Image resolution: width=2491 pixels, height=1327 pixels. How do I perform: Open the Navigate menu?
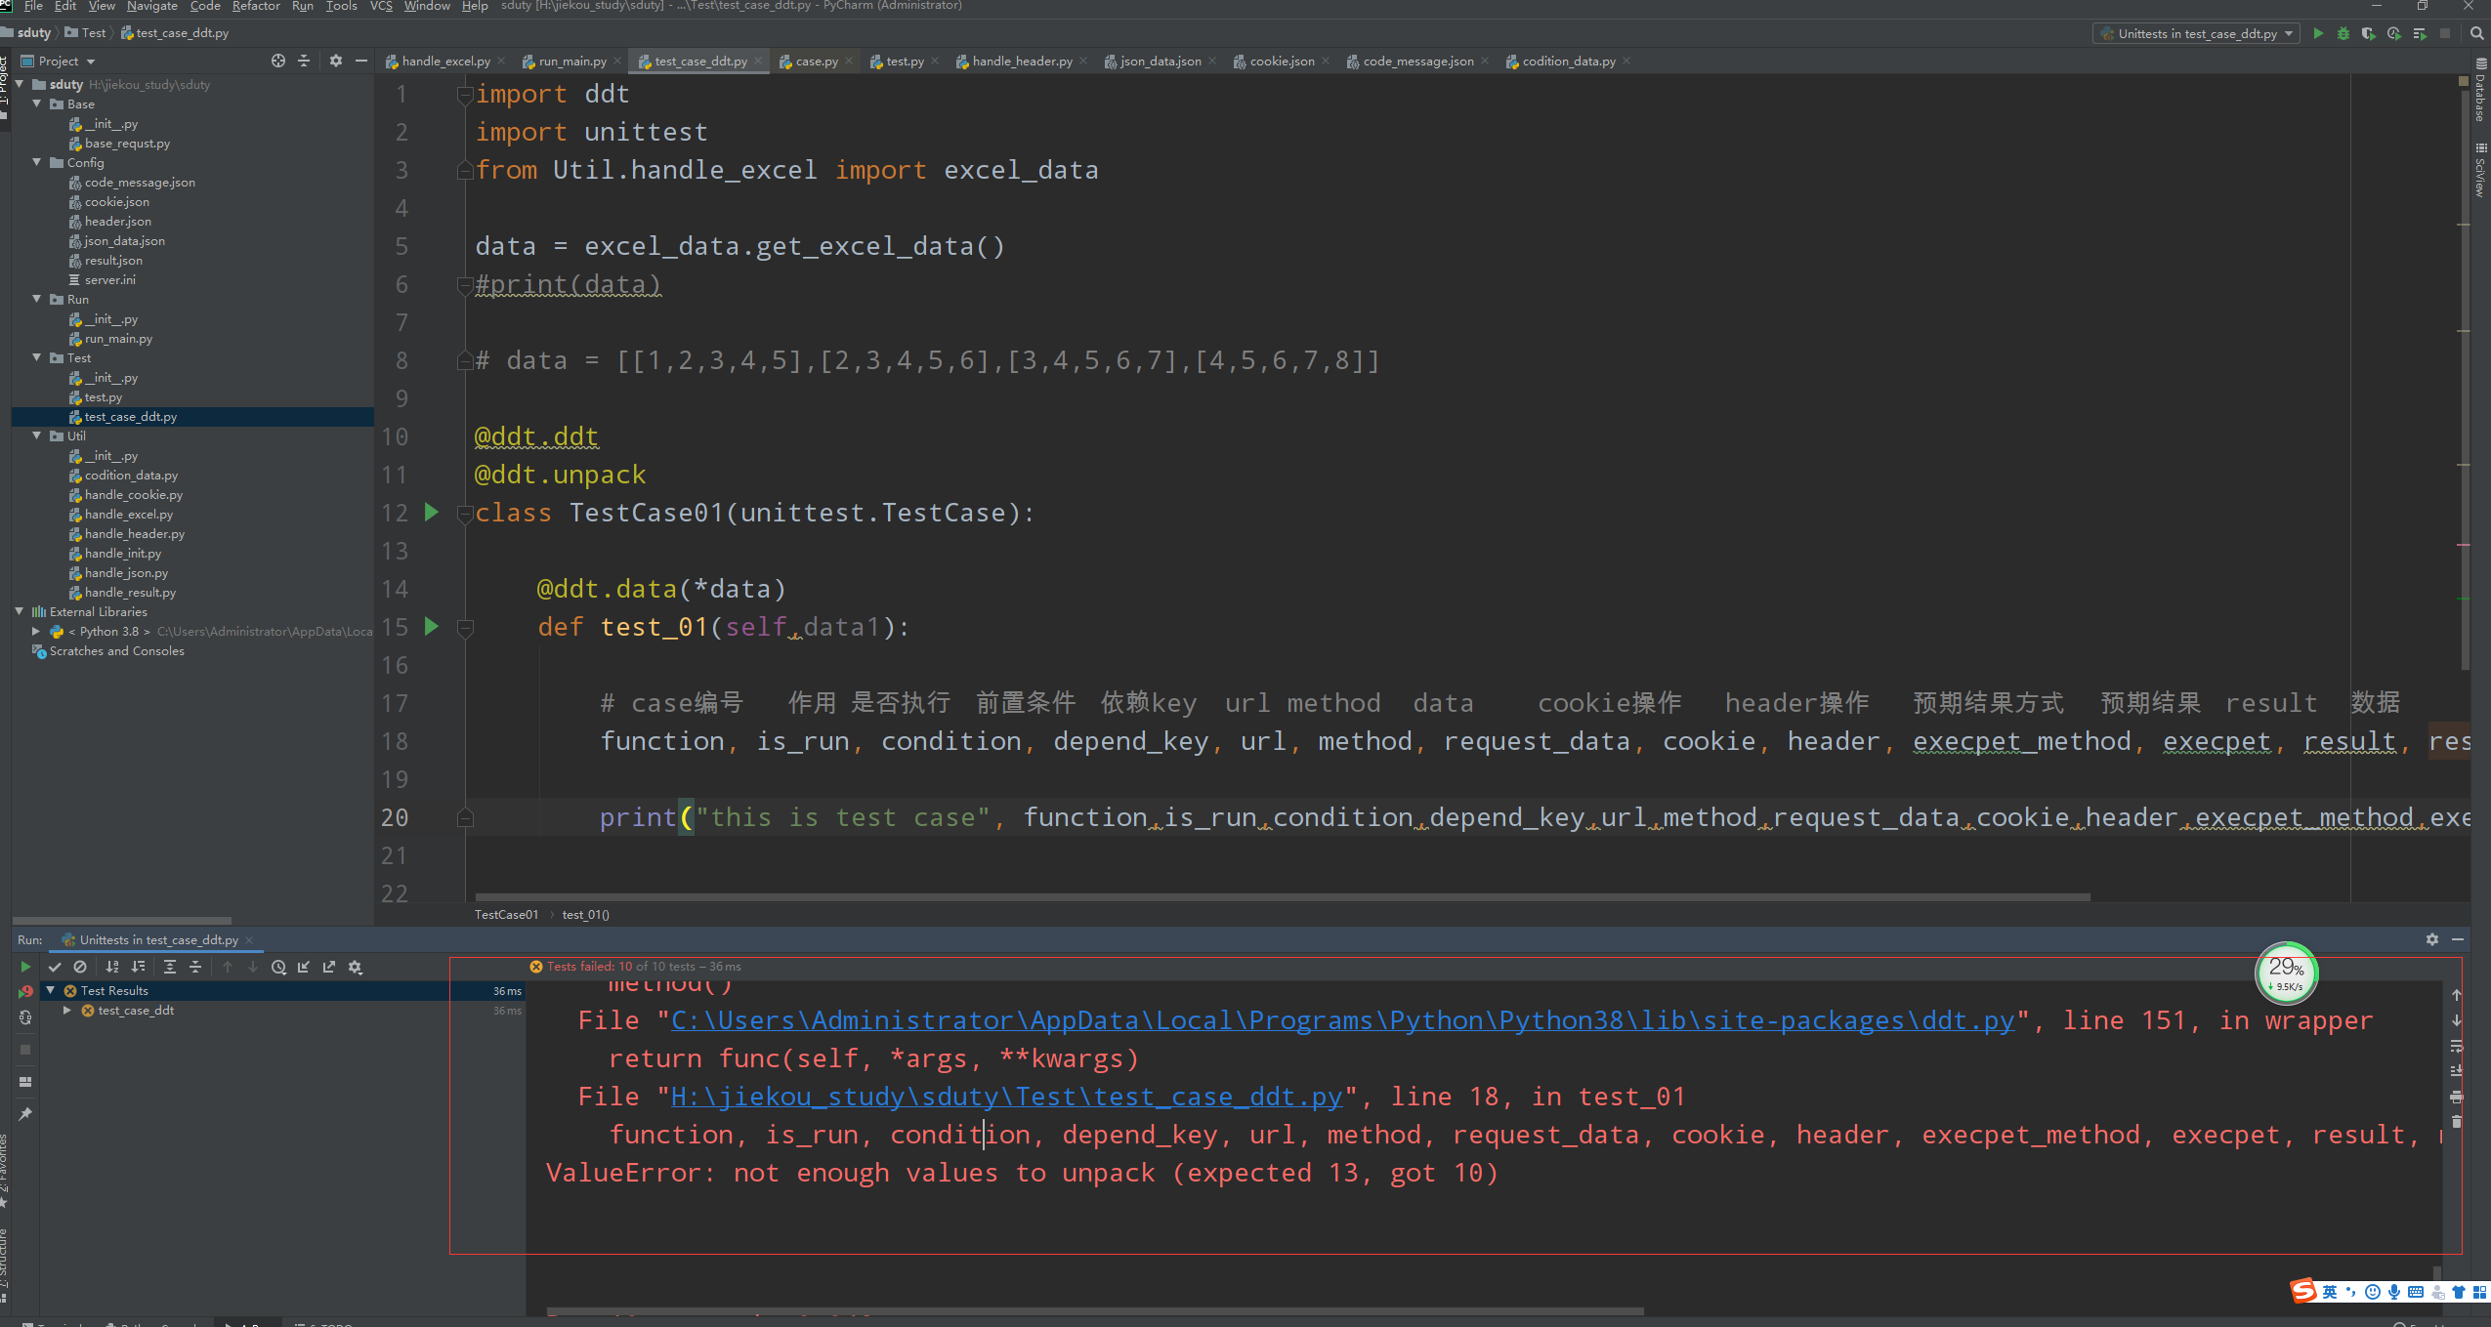click(152, 6)
